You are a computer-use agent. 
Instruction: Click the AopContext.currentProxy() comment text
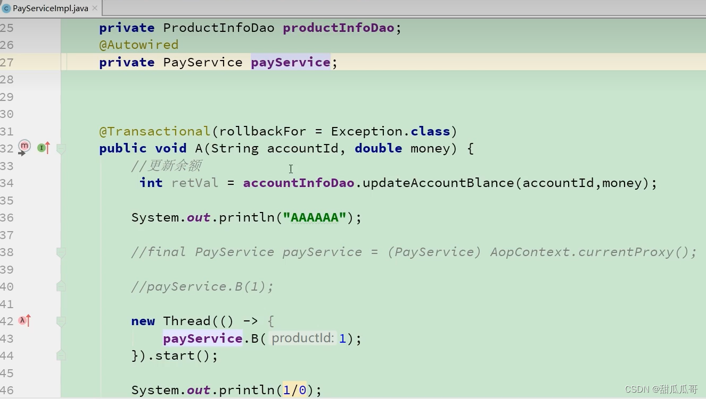[x=589, y=252]
